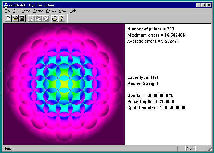Click 'Overlap = 30.000000 %' text
Image resolution: width=214 pixels, height=153 pixels.
[150, 95]
